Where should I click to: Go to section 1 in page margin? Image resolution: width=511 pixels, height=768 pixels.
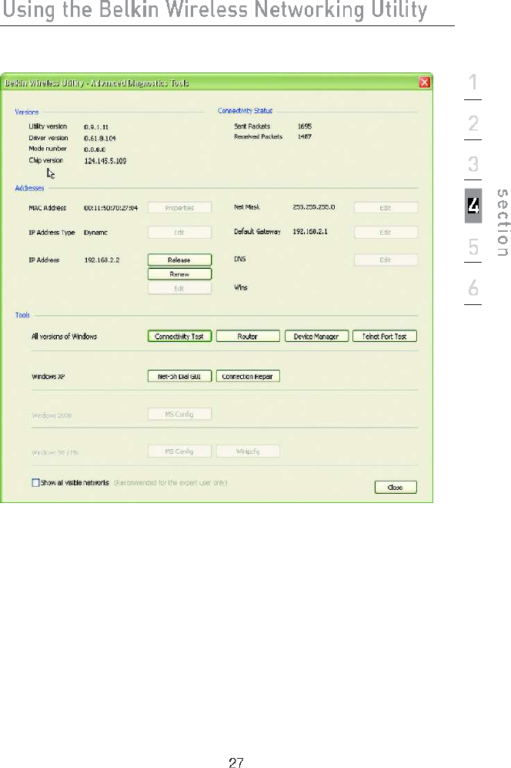pyautogui.click(x=473, y=82)
